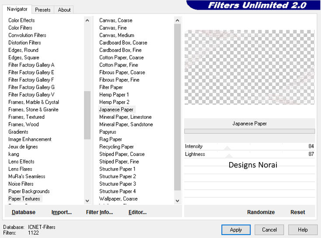
Task: Choose Fibrous Paper, Coarse filter
Action: tap(122, 72)
